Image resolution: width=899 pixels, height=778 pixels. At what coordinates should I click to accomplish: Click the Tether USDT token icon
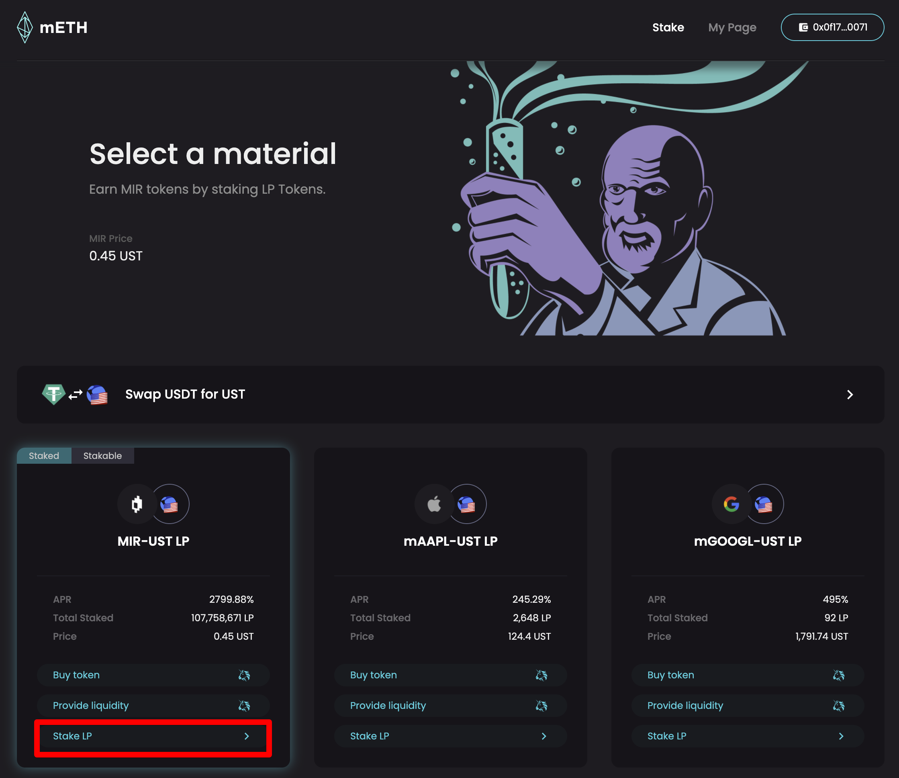53,394
